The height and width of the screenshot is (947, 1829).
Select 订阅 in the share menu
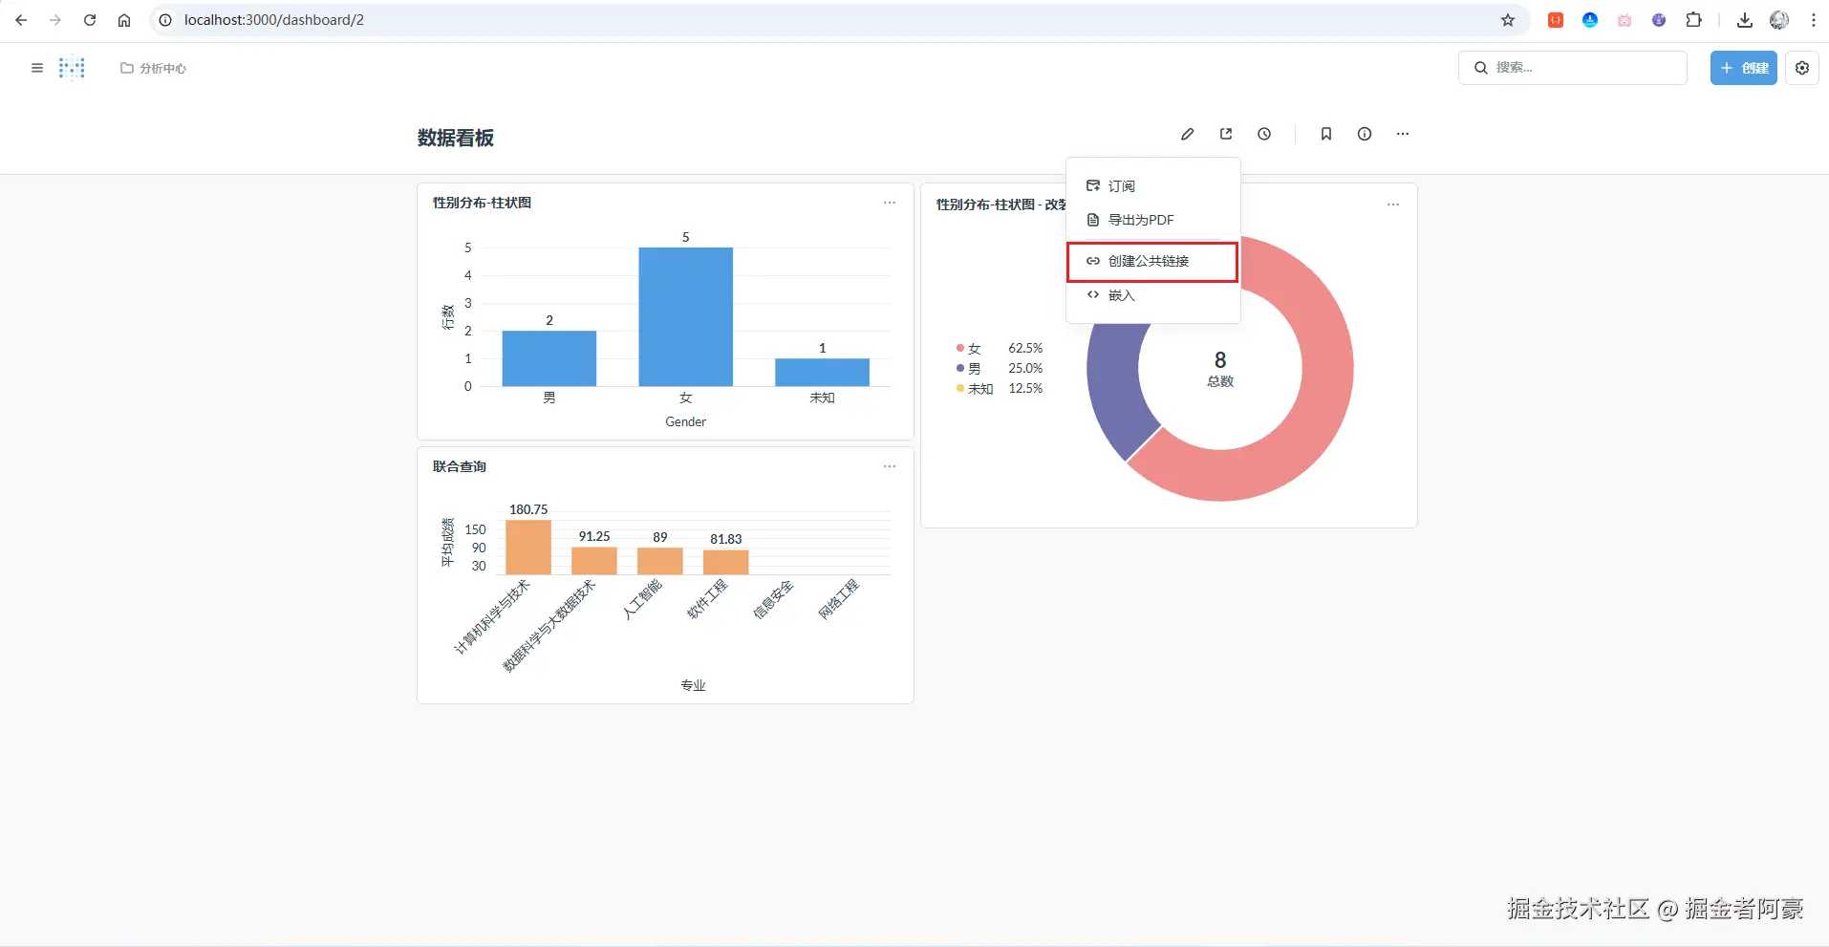(1153, 185)
